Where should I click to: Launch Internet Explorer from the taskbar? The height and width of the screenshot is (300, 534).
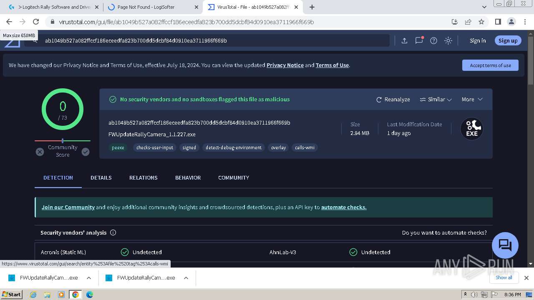pyautogui.click(x=33, y=295)
